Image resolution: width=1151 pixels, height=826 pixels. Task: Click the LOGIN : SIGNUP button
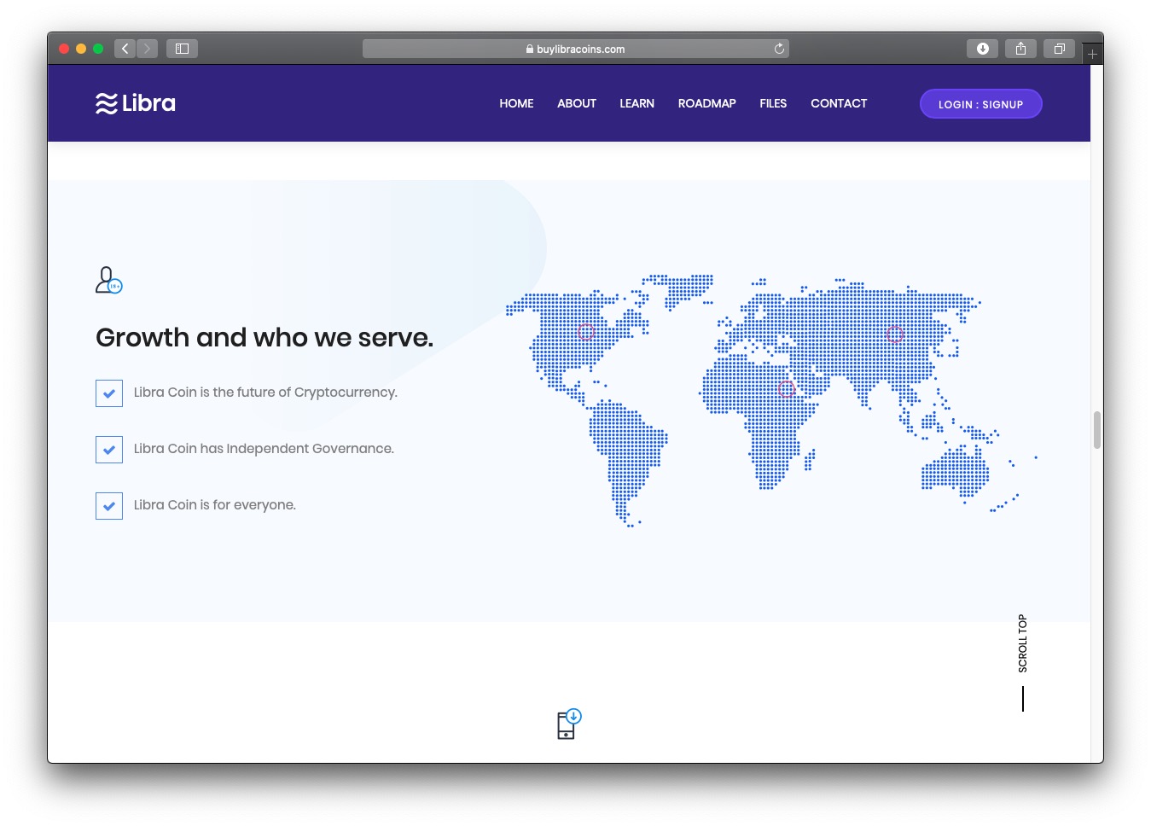pos(981,104)
